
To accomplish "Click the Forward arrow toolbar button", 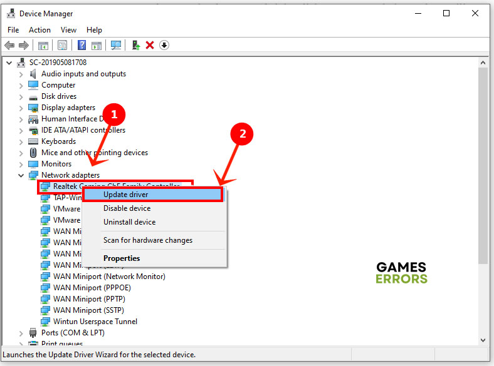I will click(24, 45).
